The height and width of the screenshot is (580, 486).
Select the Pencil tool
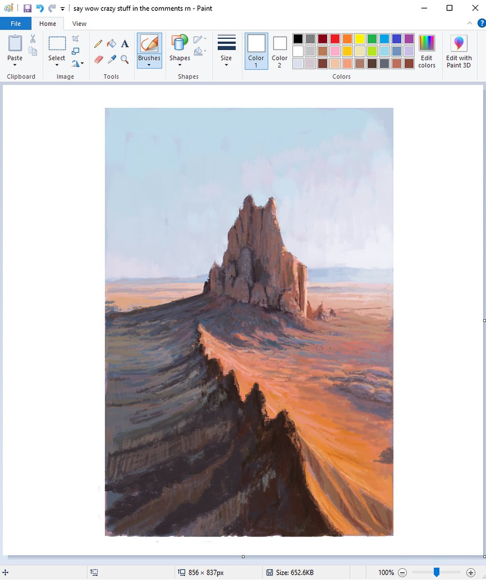(x=98, y=44)
